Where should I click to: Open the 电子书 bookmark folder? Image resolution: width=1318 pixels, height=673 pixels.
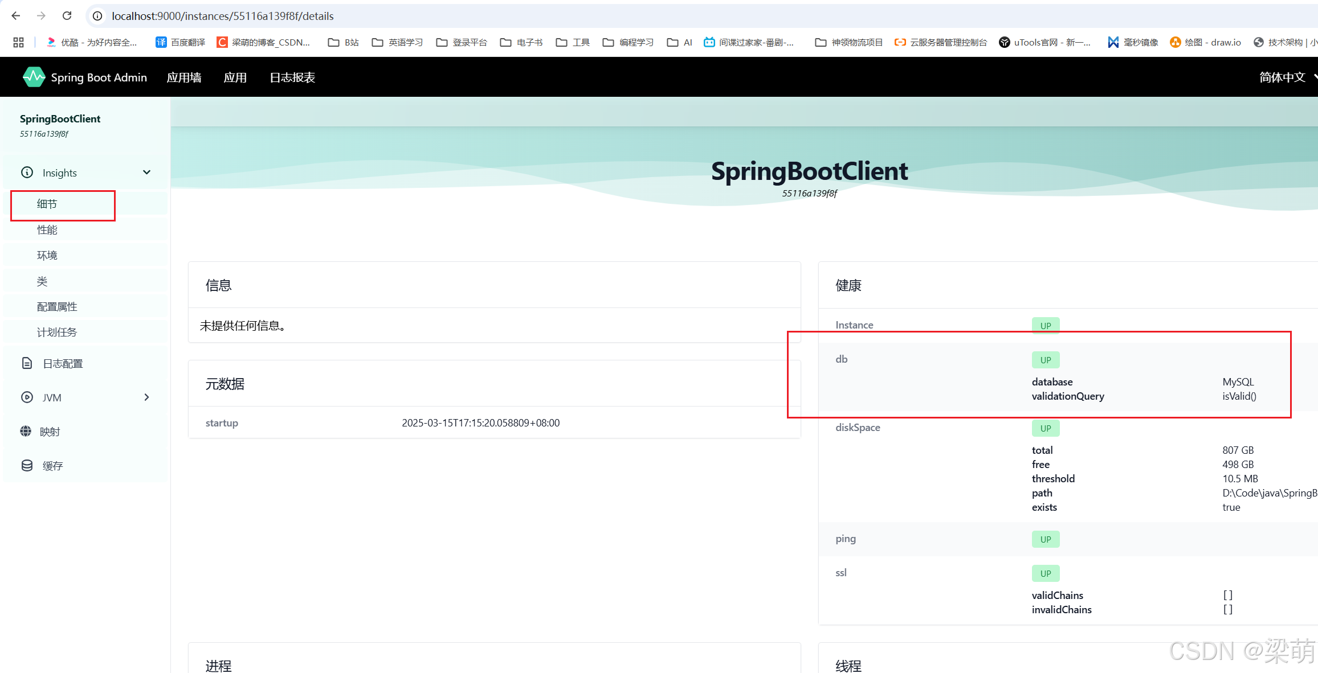click(521, 42)
